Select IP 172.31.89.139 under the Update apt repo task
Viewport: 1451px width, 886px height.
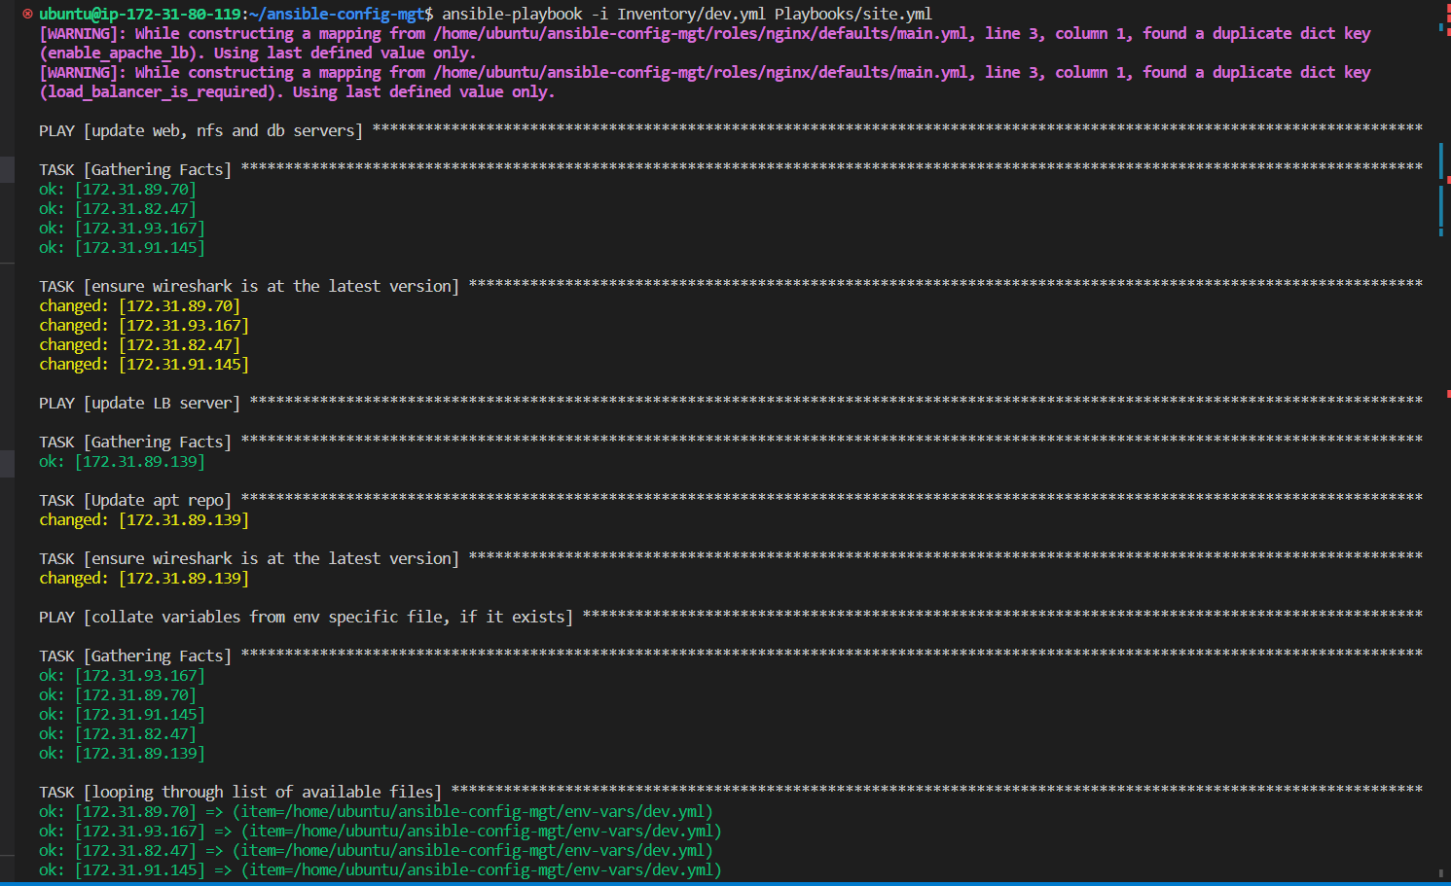coord(184,519)
